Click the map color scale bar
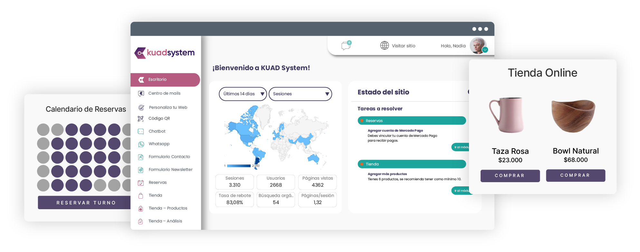Screen dimensions: 640x252 (x=239, y=166)
